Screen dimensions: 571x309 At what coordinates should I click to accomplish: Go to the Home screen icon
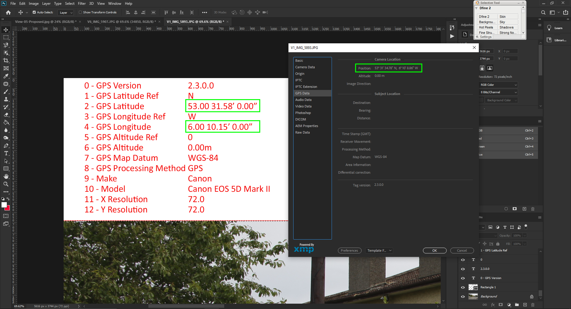pos(8,12)
